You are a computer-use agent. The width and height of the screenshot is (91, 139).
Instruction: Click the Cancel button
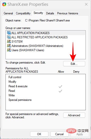coord(59,134)
